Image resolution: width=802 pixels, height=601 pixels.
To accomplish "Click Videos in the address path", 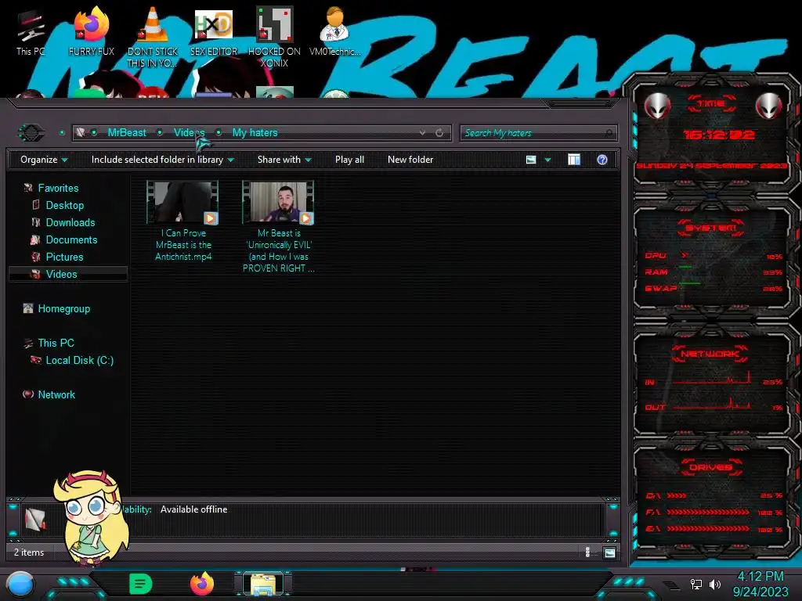I will (x=189, y=133).
